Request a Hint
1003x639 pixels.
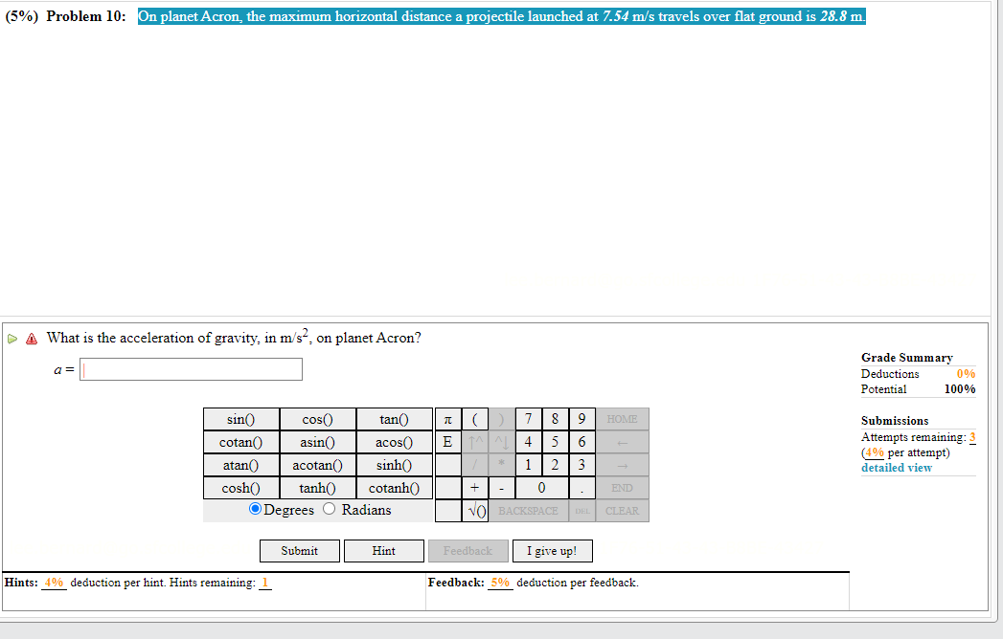[384, 551]
